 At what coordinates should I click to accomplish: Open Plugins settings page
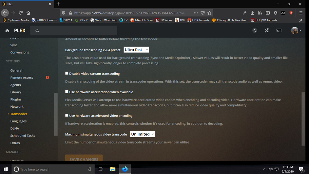(16, 99)
